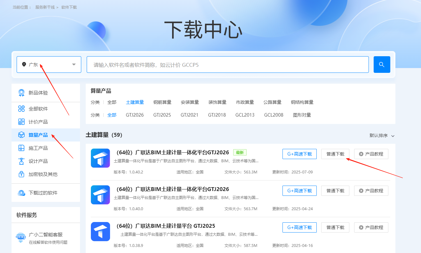The width and height of the screenshot is (421, 253).
Task: Filter by GTJ2026 version
Action: point(135,115)
